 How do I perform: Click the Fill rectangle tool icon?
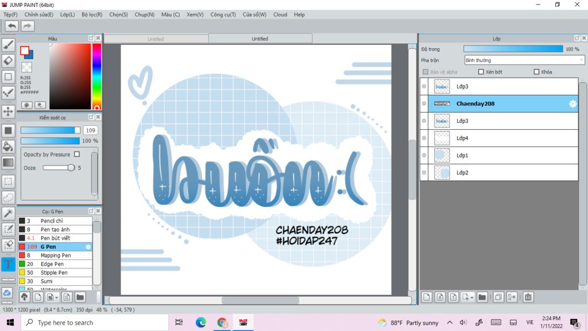[x=8, y=130]
